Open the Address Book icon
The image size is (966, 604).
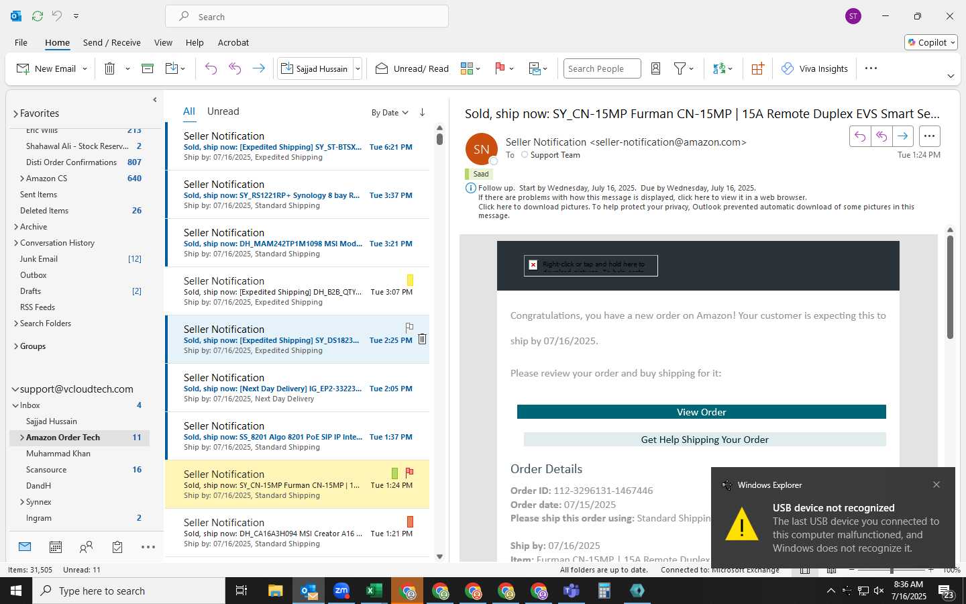(656, 68)
